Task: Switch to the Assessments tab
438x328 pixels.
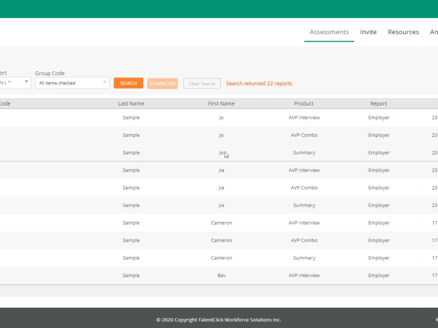Action: click(329, 32)
